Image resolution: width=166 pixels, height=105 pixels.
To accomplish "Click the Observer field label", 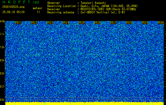I will 54,3.
